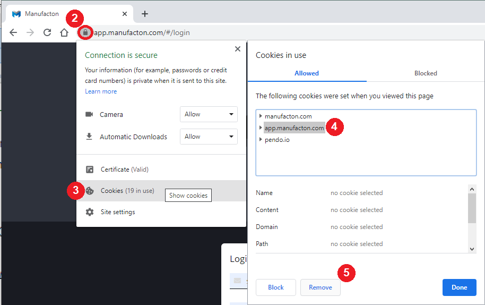Viewport: 485px width, 305px height.
Task: Open Automatic Downloads permission dropdown
Action: [x=209, y=137]
